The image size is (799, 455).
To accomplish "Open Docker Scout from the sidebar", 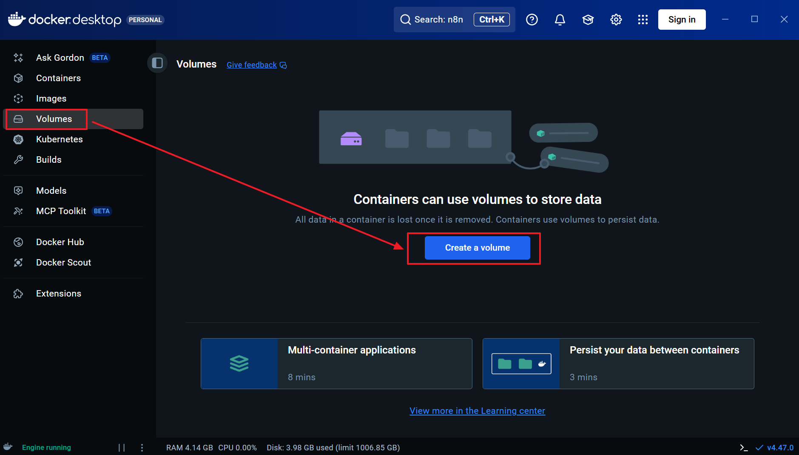I will (x=63, y=263).
